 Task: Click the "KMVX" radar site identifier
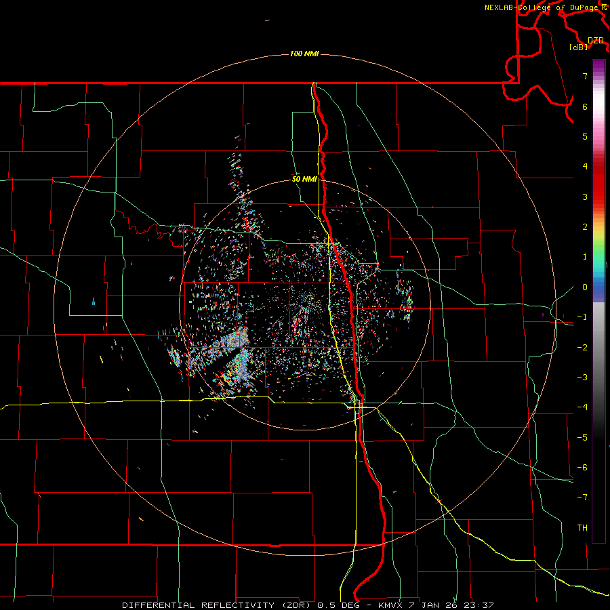(391, 605)
